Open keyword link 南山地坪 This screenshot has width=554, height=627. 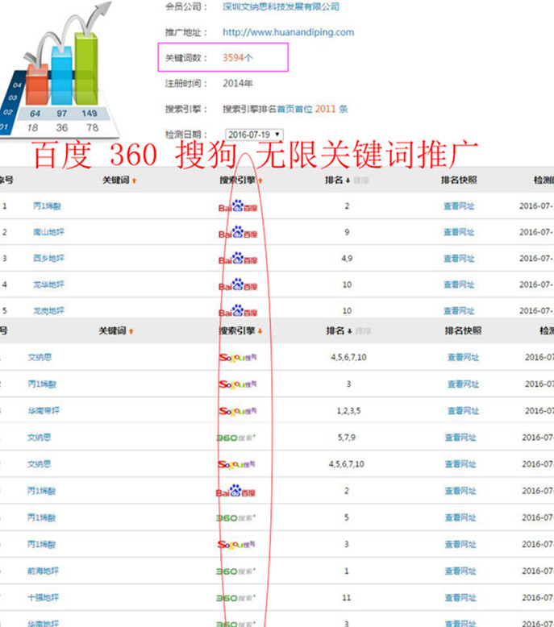pyautogui.click(x=48, y=232)
